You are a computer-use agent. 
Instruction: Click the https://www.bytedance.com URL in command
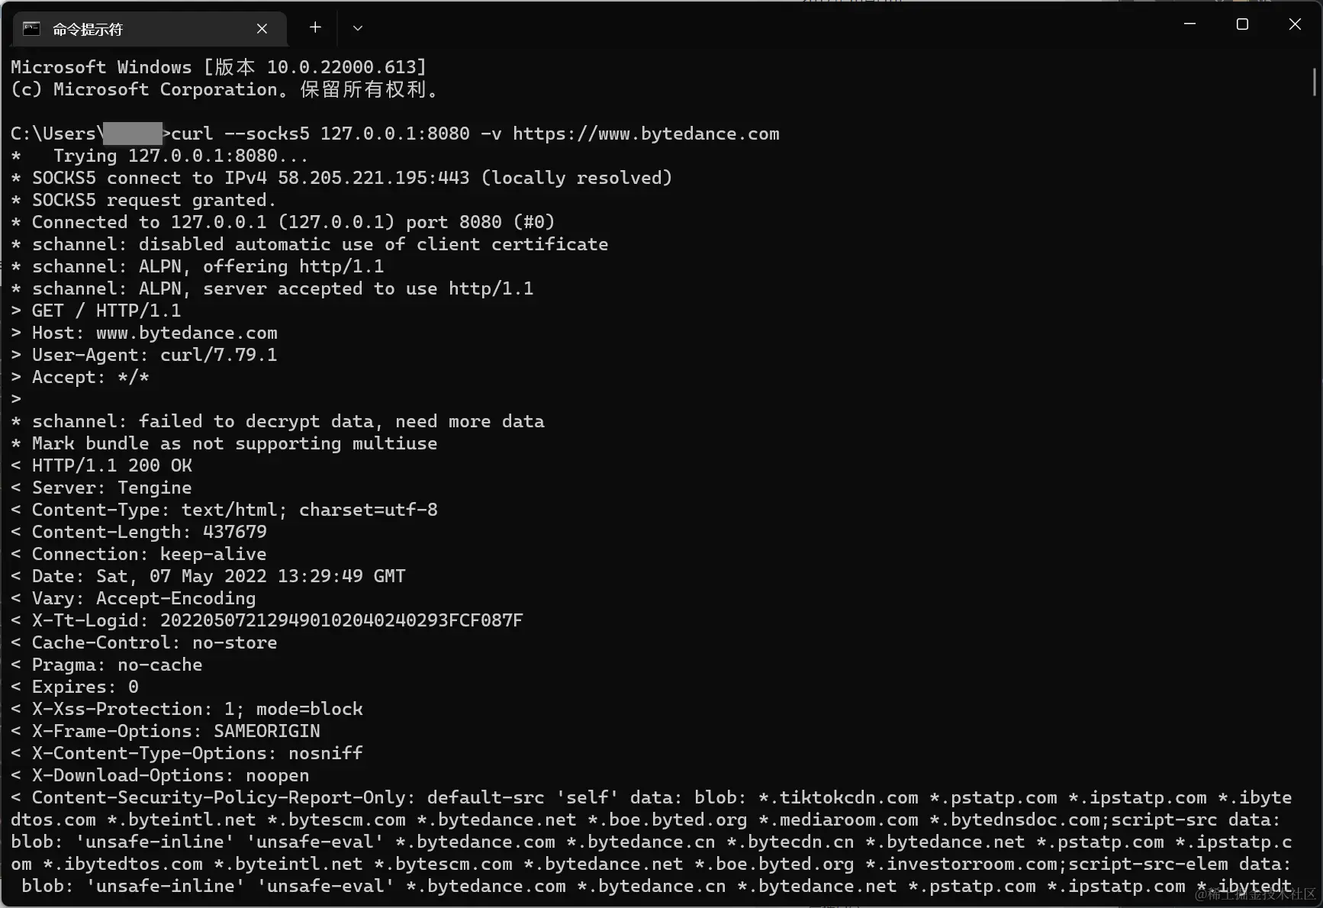click(645, 134)
